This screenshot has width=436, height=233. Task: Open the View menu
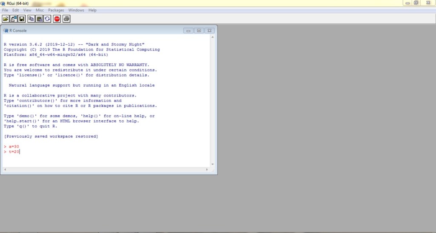(27, 10)
